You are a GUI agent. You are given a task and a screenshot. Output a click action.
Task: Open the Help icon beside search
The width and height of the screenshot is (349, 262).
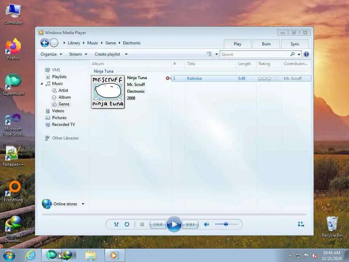[306, 54]
